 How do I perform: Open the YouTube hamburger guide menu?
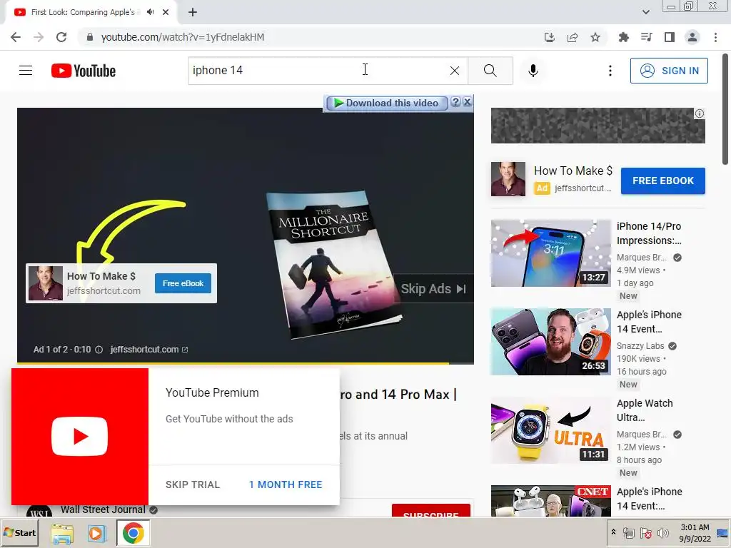(x=26, y=71)
